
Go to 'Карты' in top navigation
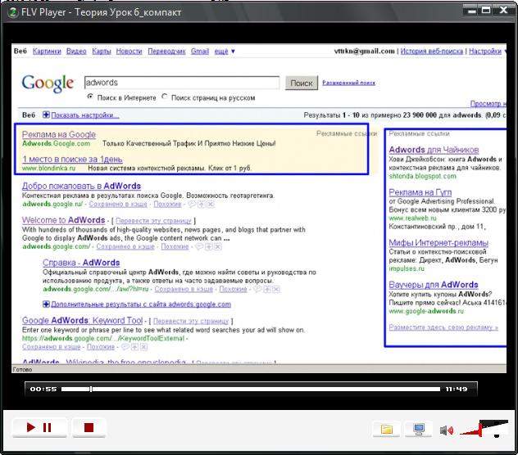[x=102, y=52]
